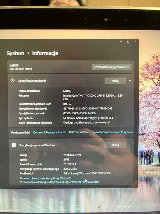Viewport: 160px width, 214px height.
Task: Select the Windows 11 Pro edition value
Action: 72,155
